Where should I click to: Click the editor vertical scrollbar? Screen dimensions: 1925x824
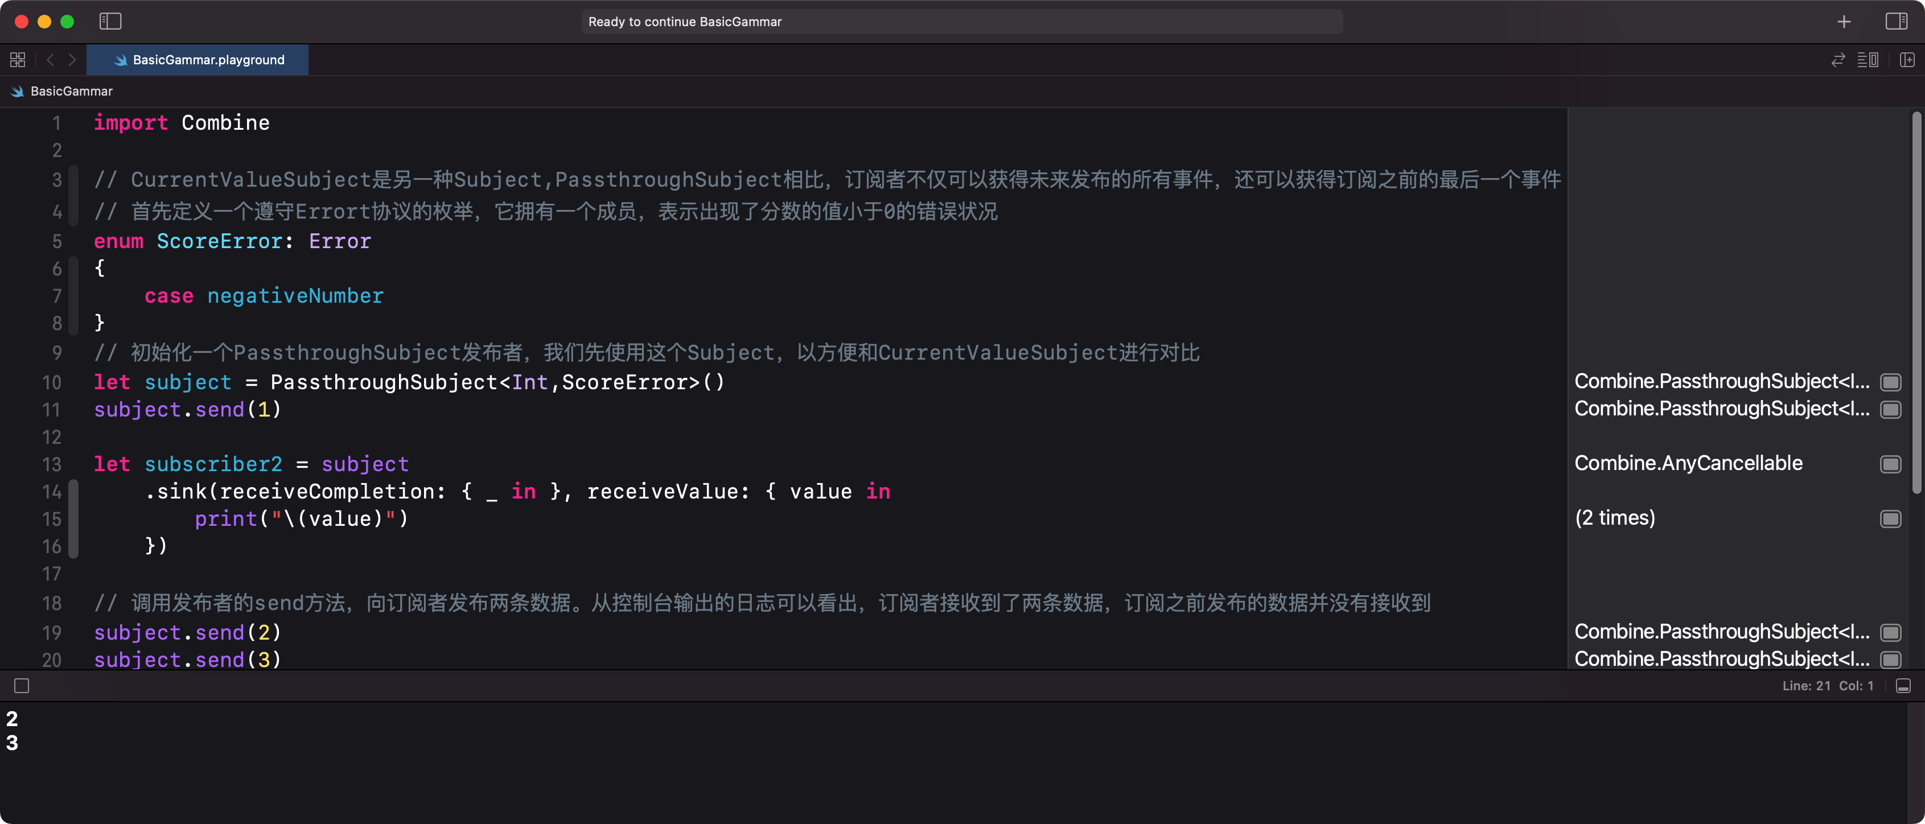(x=1916, y=303)
